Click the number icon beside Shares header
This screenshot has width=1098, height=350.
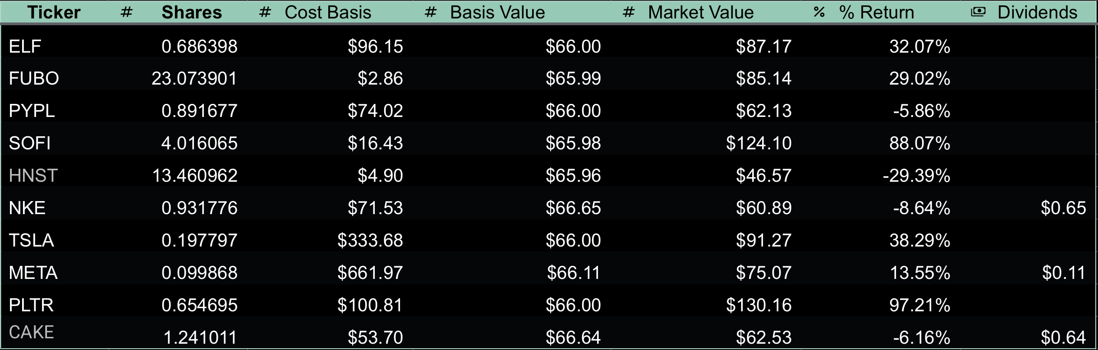click(127, 12)
